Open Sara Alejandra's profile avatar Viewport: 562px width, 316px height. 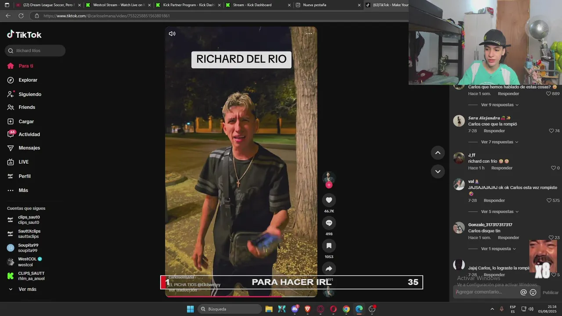click(459, 121)
